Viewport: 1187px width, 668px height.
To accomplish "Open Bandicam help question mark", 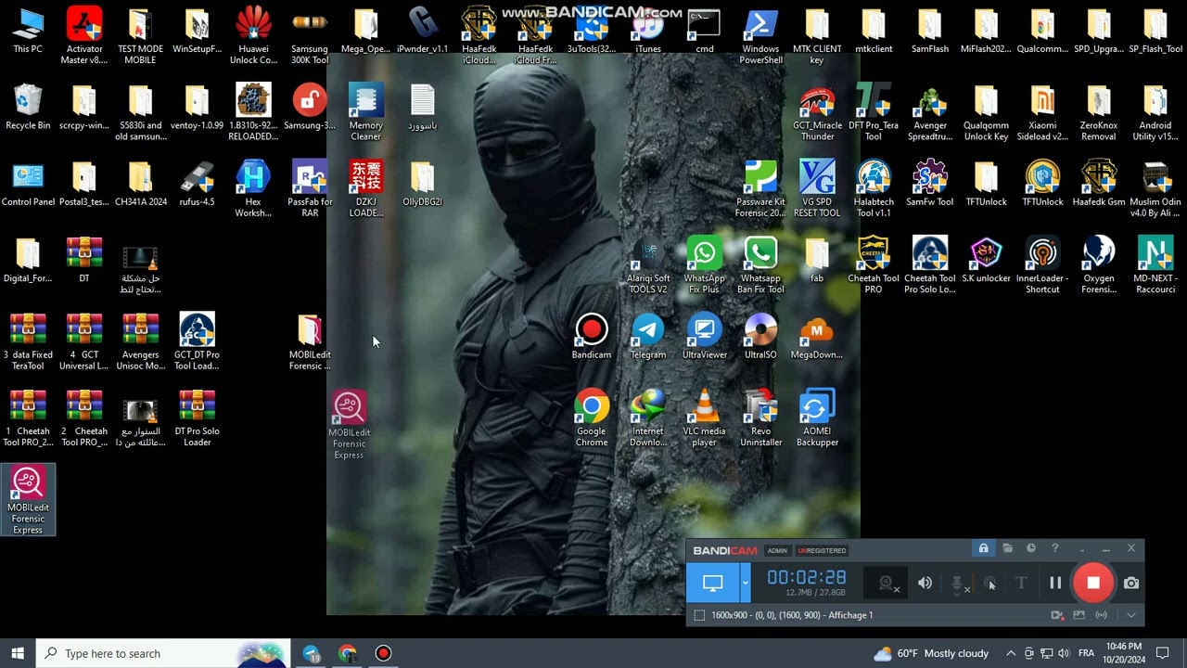I will tap(1055, 548).
